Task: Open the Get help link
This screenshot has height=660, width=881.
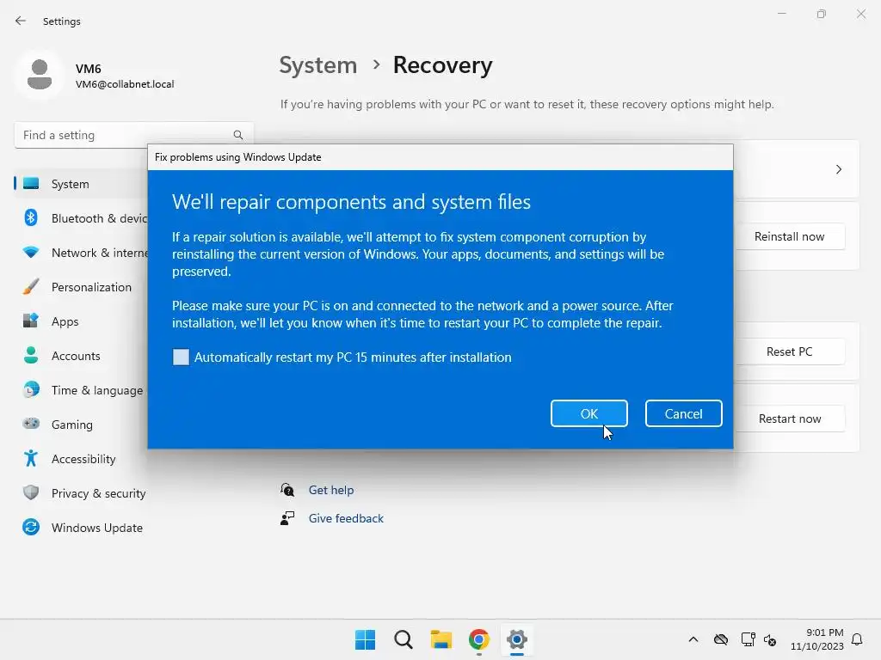Action: point(331,490)
